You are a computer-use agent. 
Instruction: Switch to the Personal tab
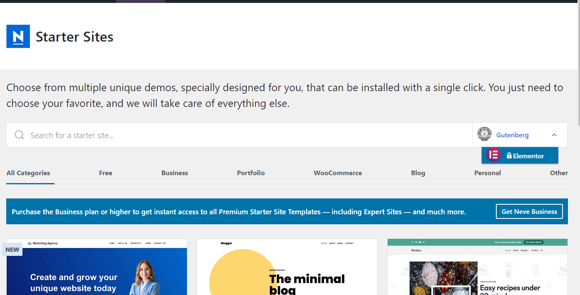pyautogui.click(x=488, y=173)
